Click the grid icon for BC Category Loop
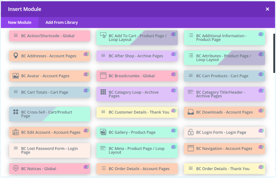276x178 pixels. [x=103, y=92]
